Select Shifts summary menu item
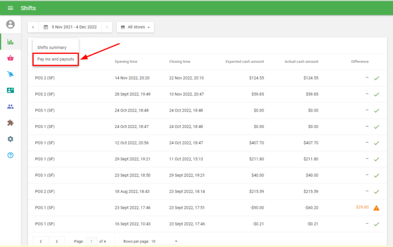This screenshot has width=393, height=247. coord(52,48)
